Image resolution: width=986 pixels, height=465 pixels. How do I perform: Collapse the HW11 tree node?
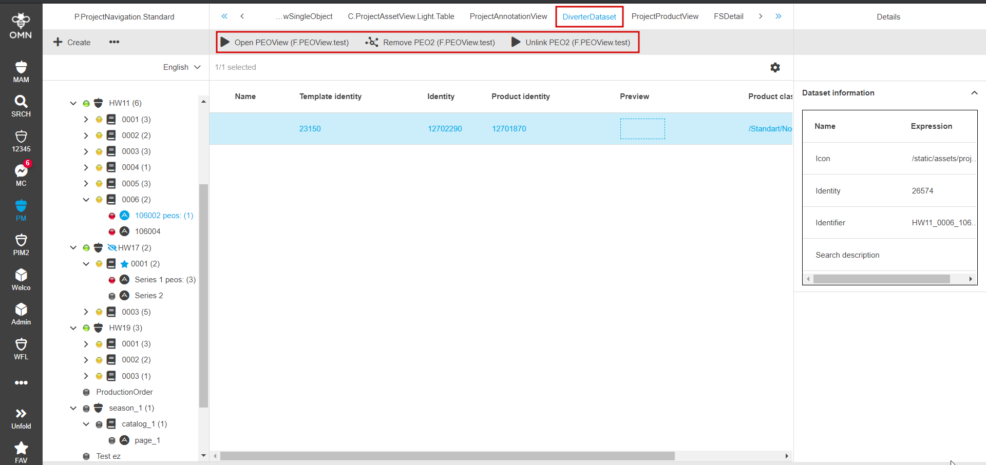click(x=73, y=103)
